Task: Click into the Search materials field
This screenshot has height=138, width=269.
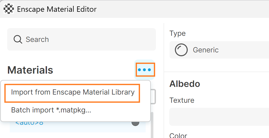Action: point(82,39)
